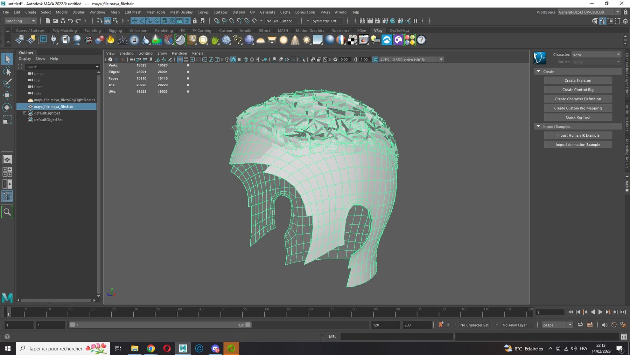630x355 pixels.
Task: Toggle auto keyframe button
Action: (x=441, y=325)
